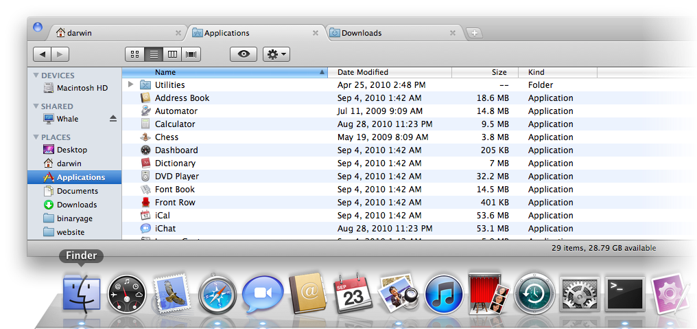The width and height of the screenshot is (697, 329).
Task: Sort by the Kind column header
Action: [x=558, y=72]
